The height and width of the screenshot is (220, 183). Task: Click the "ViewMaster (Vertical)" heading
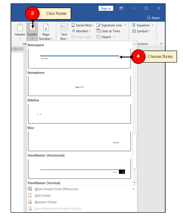44,183
